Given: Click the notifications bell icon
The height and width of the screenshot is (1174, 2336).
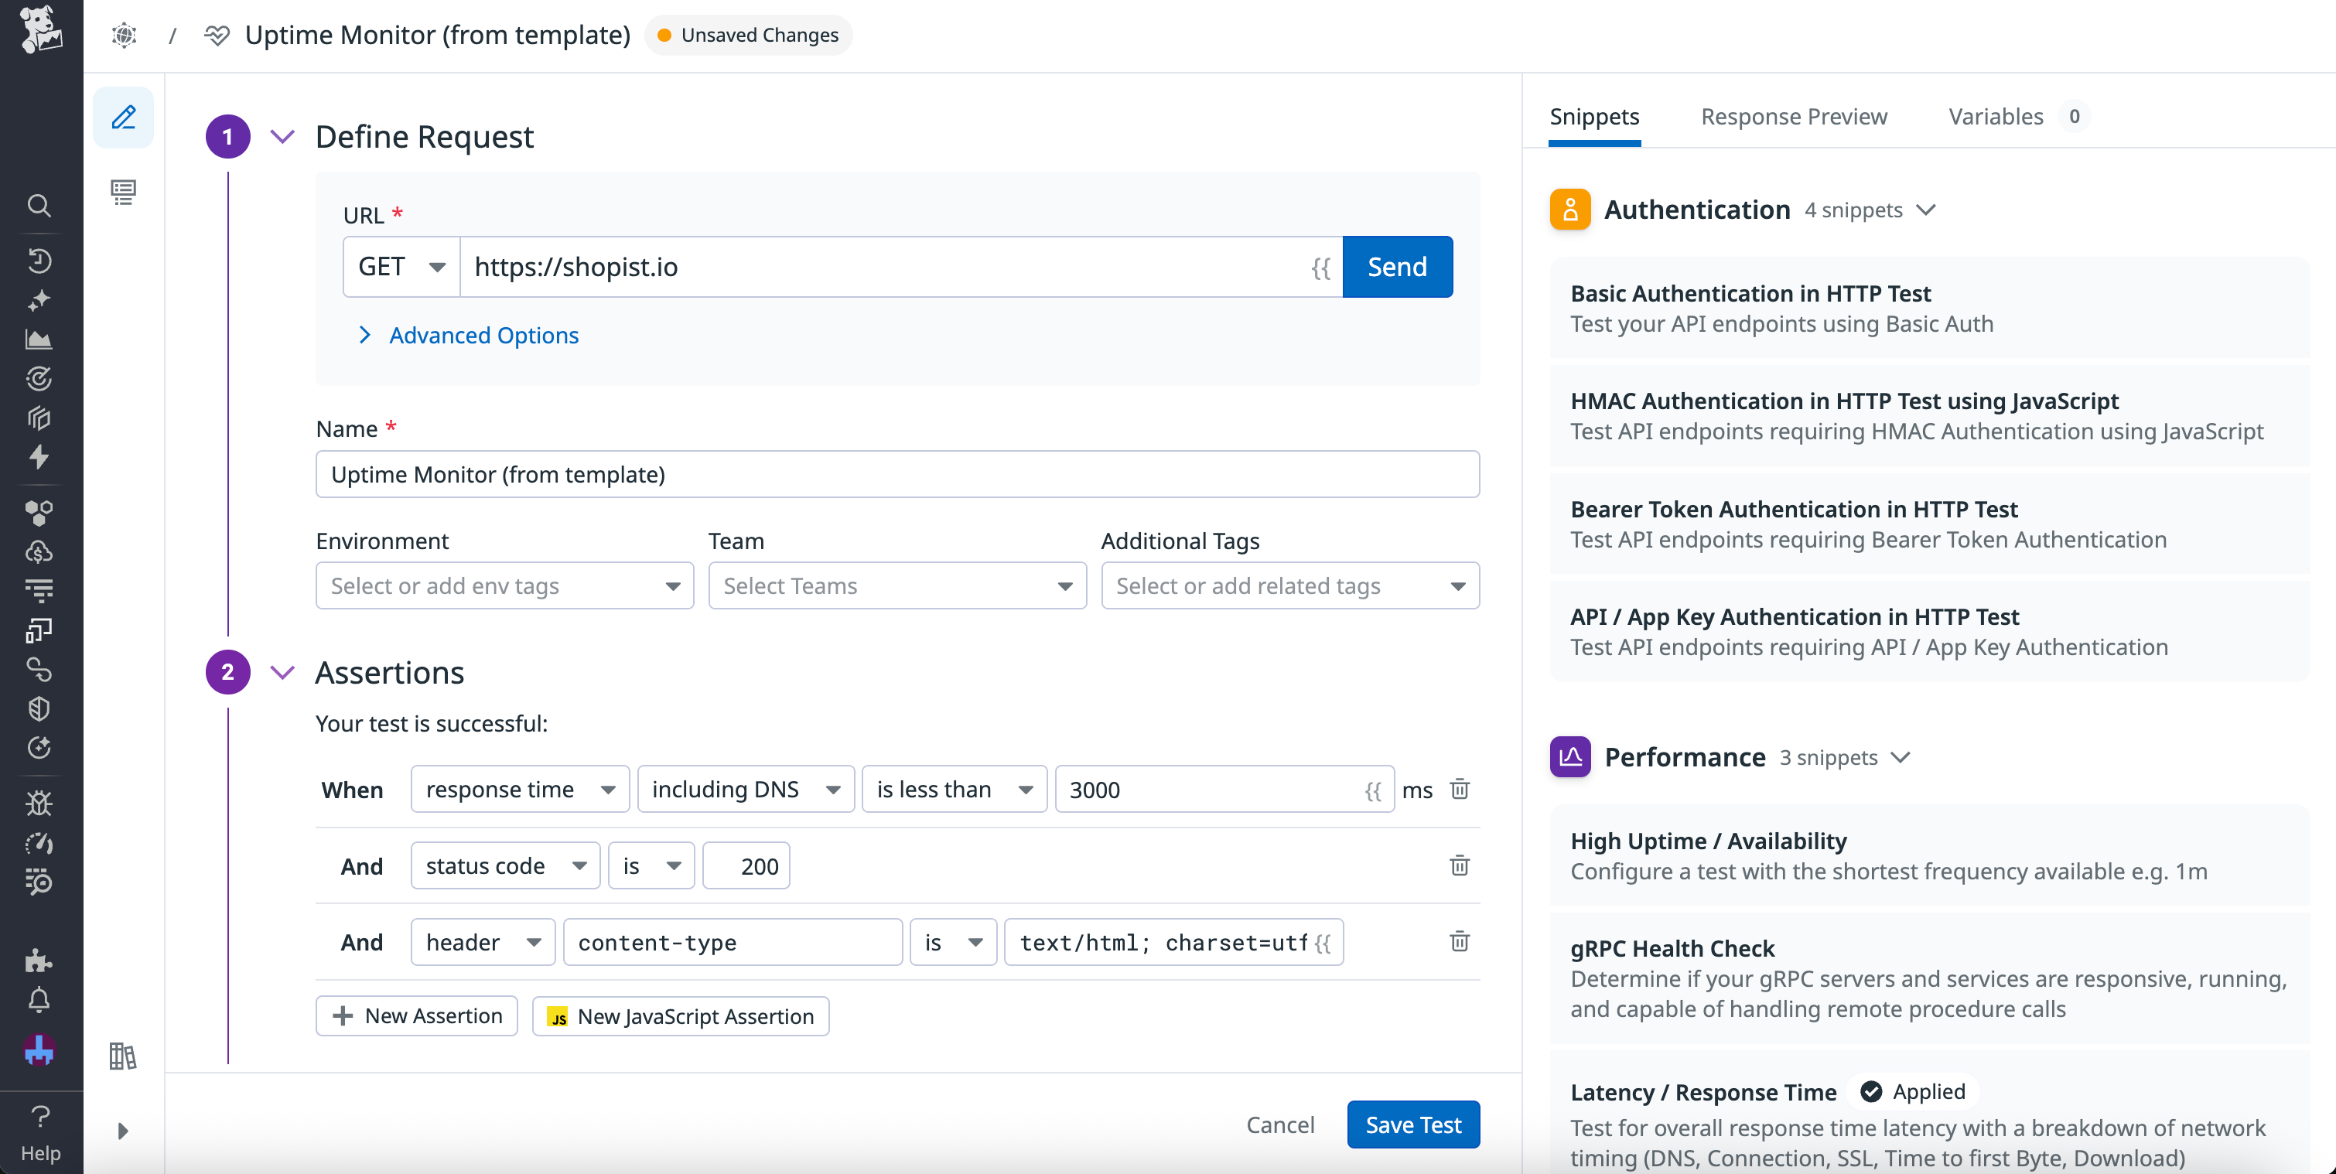Looking at the screenshot, I should [x=40, y=998].
